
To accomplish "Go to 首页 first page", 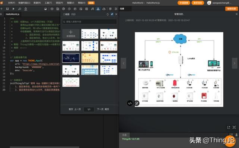I will [71, 109].
